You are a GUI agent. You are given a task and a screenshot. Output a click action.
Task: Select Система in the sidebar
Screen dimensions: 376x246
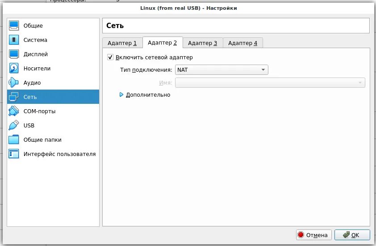coord(53,40)
